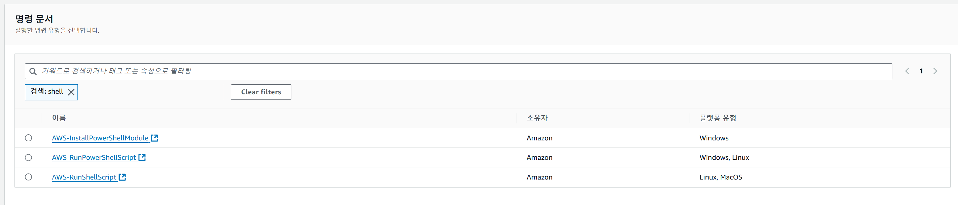Viewport: 958px width, 205px height.
Task: Go to the previous page arrow
Action: click(x=907, y=71)
